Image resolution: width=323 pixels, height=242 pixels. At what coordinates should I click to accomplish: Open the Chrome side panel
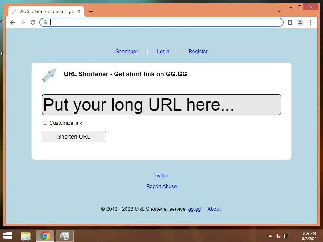(290, 22)
